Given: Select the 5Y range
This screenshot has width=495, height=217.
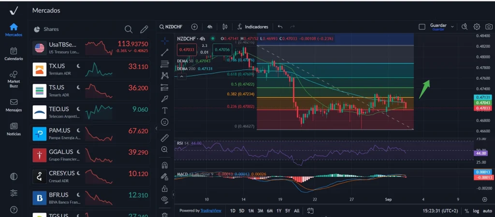Looking at the screenshot, I should (x=288, y=211).
